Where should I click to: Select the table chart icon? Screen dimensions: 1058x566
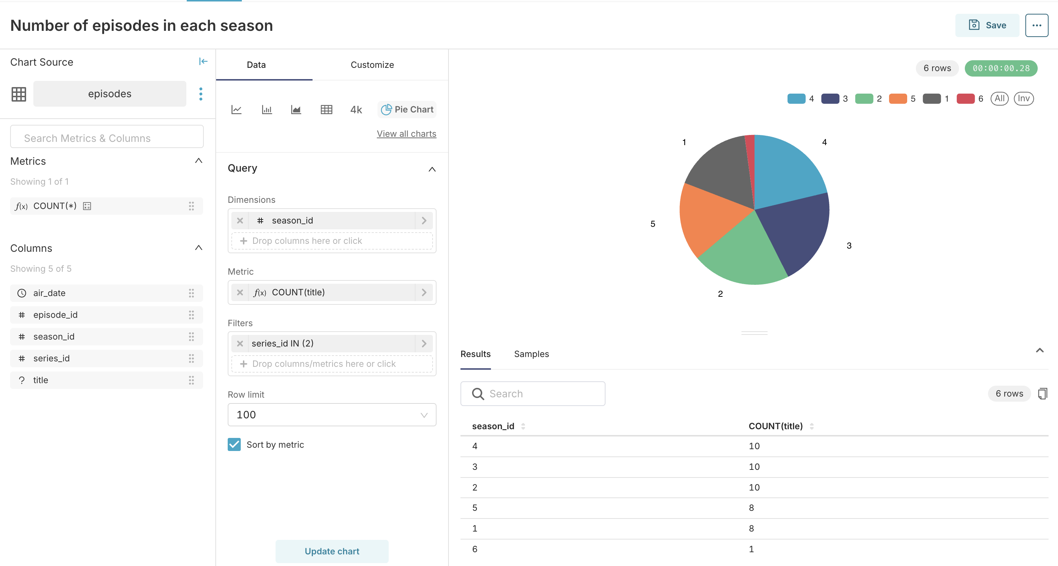tap(326, 109)
